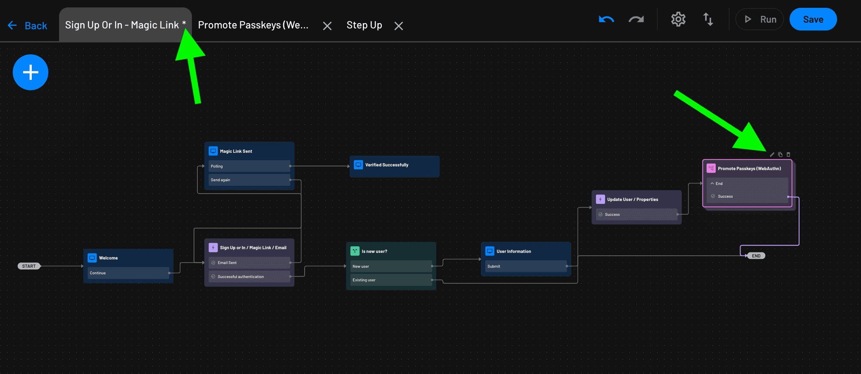Click the undo arrow icon

pos(606,19)
